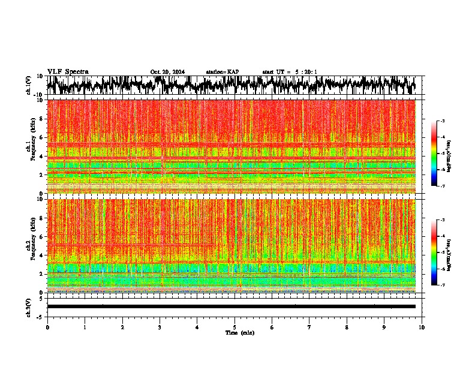The width and height of the screenshot is (475, 367).
Task: Click the date "Oct. 20, 2024"
Action: tap(167, 72)
